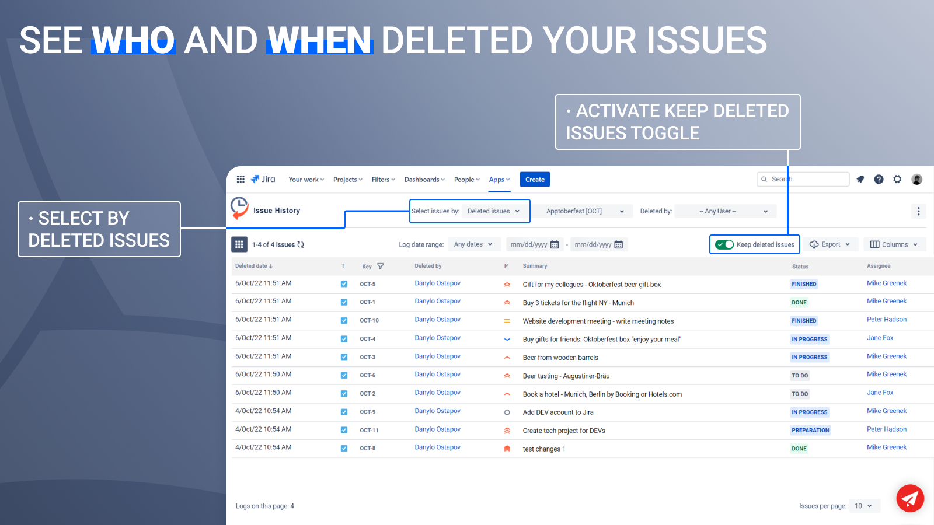Open Jira settings via the gear icon

point(897,179)
